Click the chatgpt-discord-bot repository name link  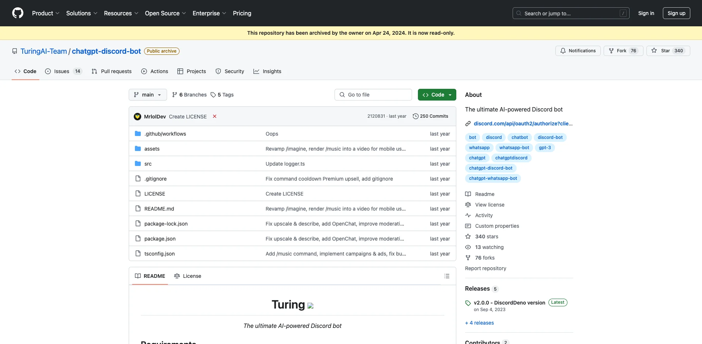[x=106, y=51]
